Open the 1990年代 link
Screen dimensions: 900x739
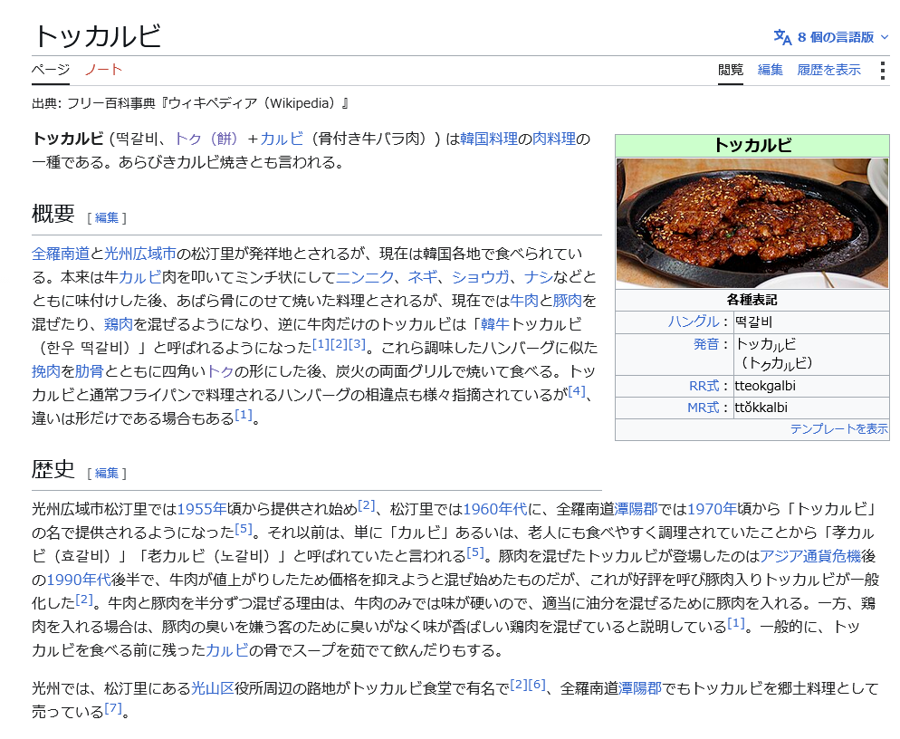pos(79,580)
